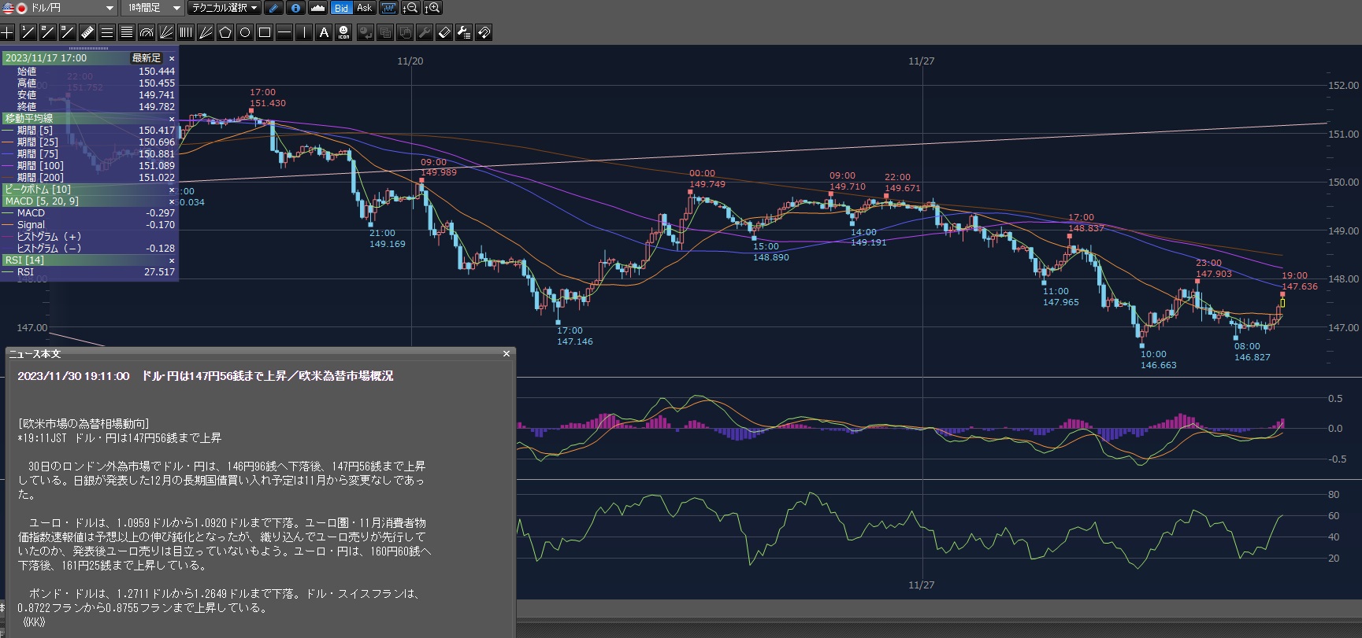
Task: Select the pentagon shape drawing tool
Action: coord(225,32)
